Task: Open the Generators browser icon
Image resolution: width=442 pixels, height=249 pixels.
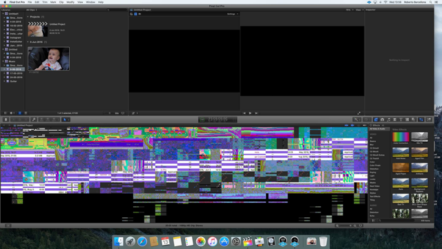Action: point(407,120)
